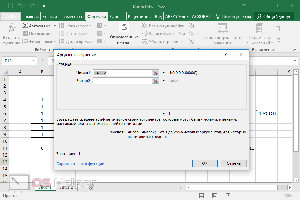Click the Save icon in quick access toolbar

tap(10, 6)
